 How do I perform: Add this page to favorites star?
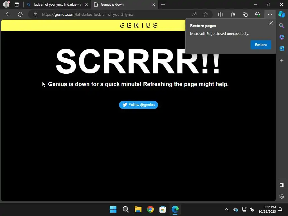tap(206, 14)
